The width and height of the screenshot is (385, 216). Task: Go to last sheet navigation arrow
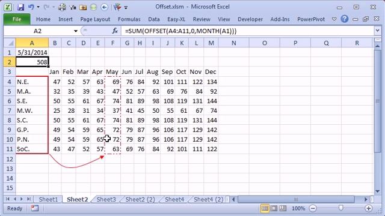click(29, 199)
